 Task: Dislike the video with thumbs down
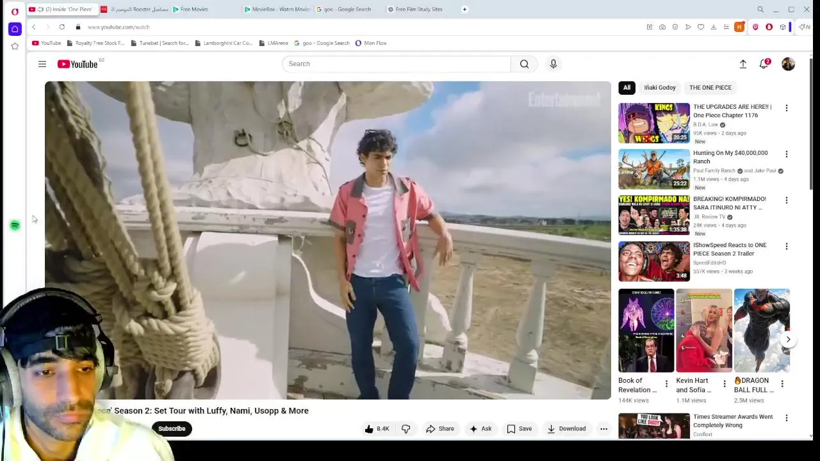pos(406,429)
